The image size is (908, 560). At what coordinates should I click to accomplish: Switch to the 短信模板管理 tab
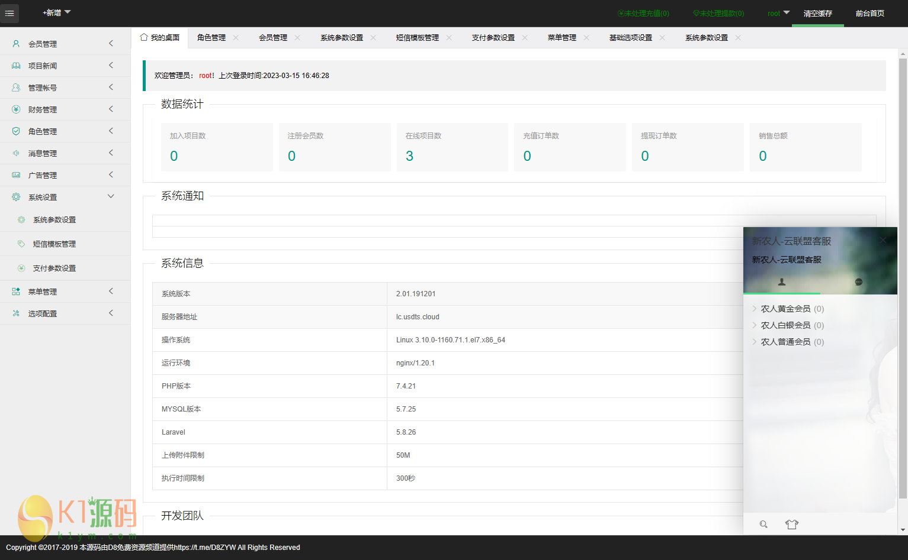[418, 38]
